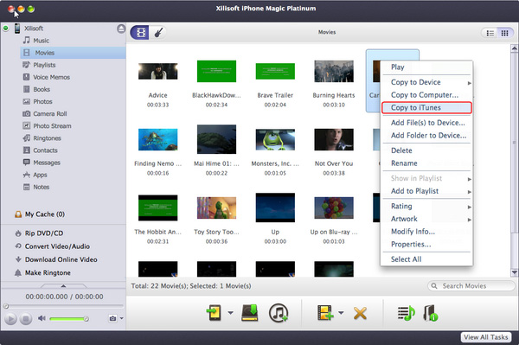
Task: Select the Monsters, Inc. movie thumbnail
Action: click(x=275, y=139)
